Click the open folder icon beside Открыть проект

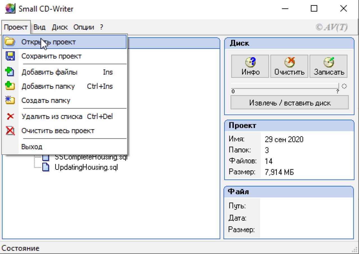tap(10, 42)
